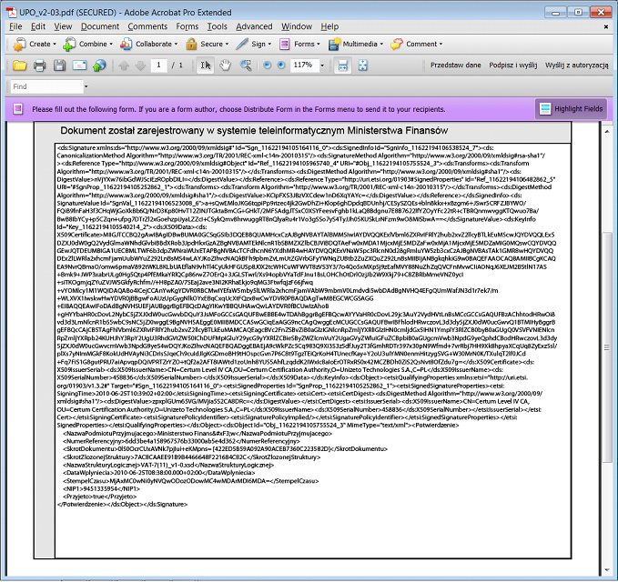Click the Sign pen icon
This screenshot has height=582, width=618.
pos(242,44)
